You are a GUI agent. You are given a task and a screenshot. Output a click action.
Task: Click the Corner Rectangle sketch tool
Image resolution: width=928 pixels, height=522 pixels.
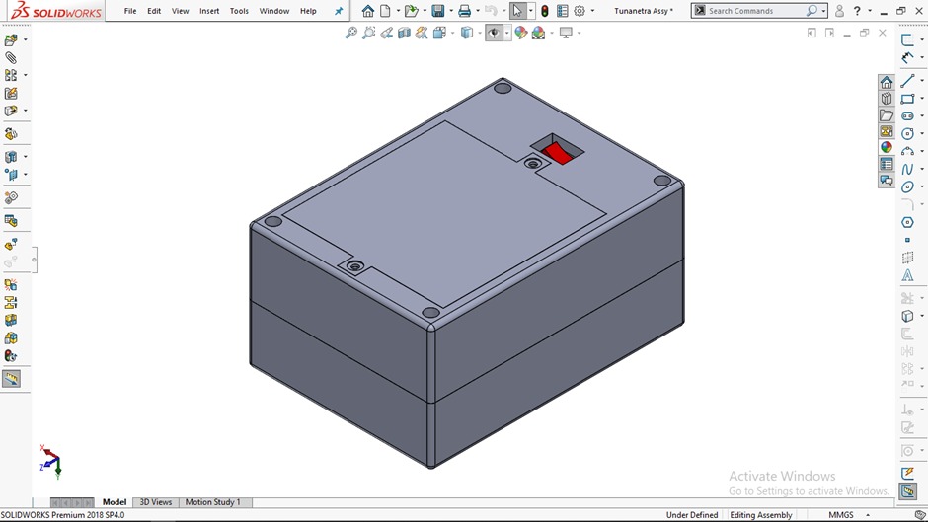907,99
